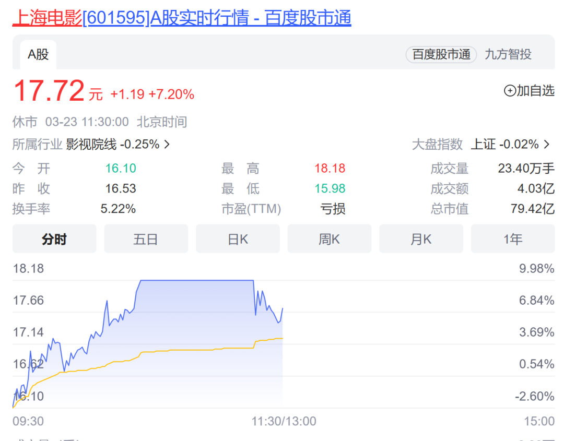Click the 换手率 value 5.22%

click(x=118, y=208)
